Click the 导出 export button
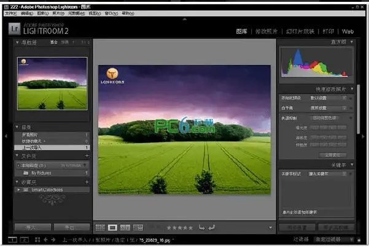The height and width of the screenshot is (247, 369). (71, 227)
